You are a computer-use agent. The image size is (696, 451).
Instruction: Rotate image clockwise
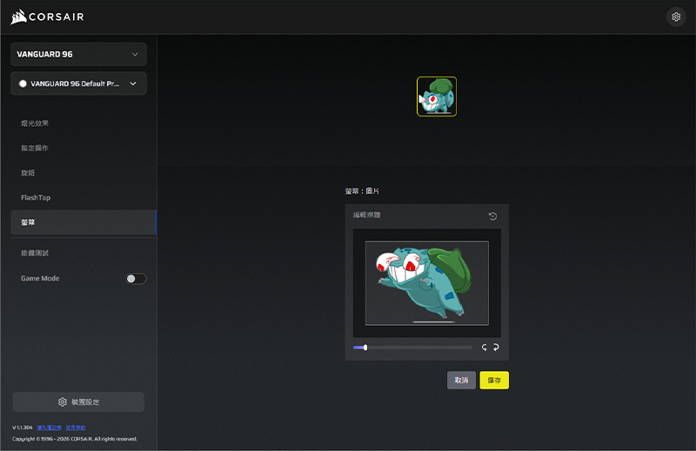click(496, 348)
